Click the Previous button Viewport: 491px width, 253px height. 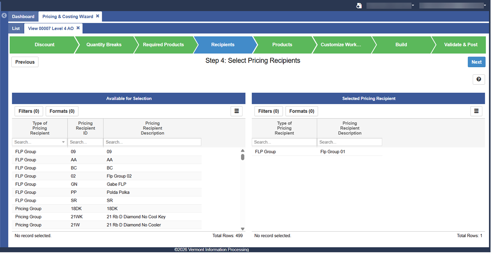point(24,62)
